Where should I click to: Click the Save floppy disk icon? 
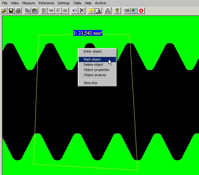point(11,11)
